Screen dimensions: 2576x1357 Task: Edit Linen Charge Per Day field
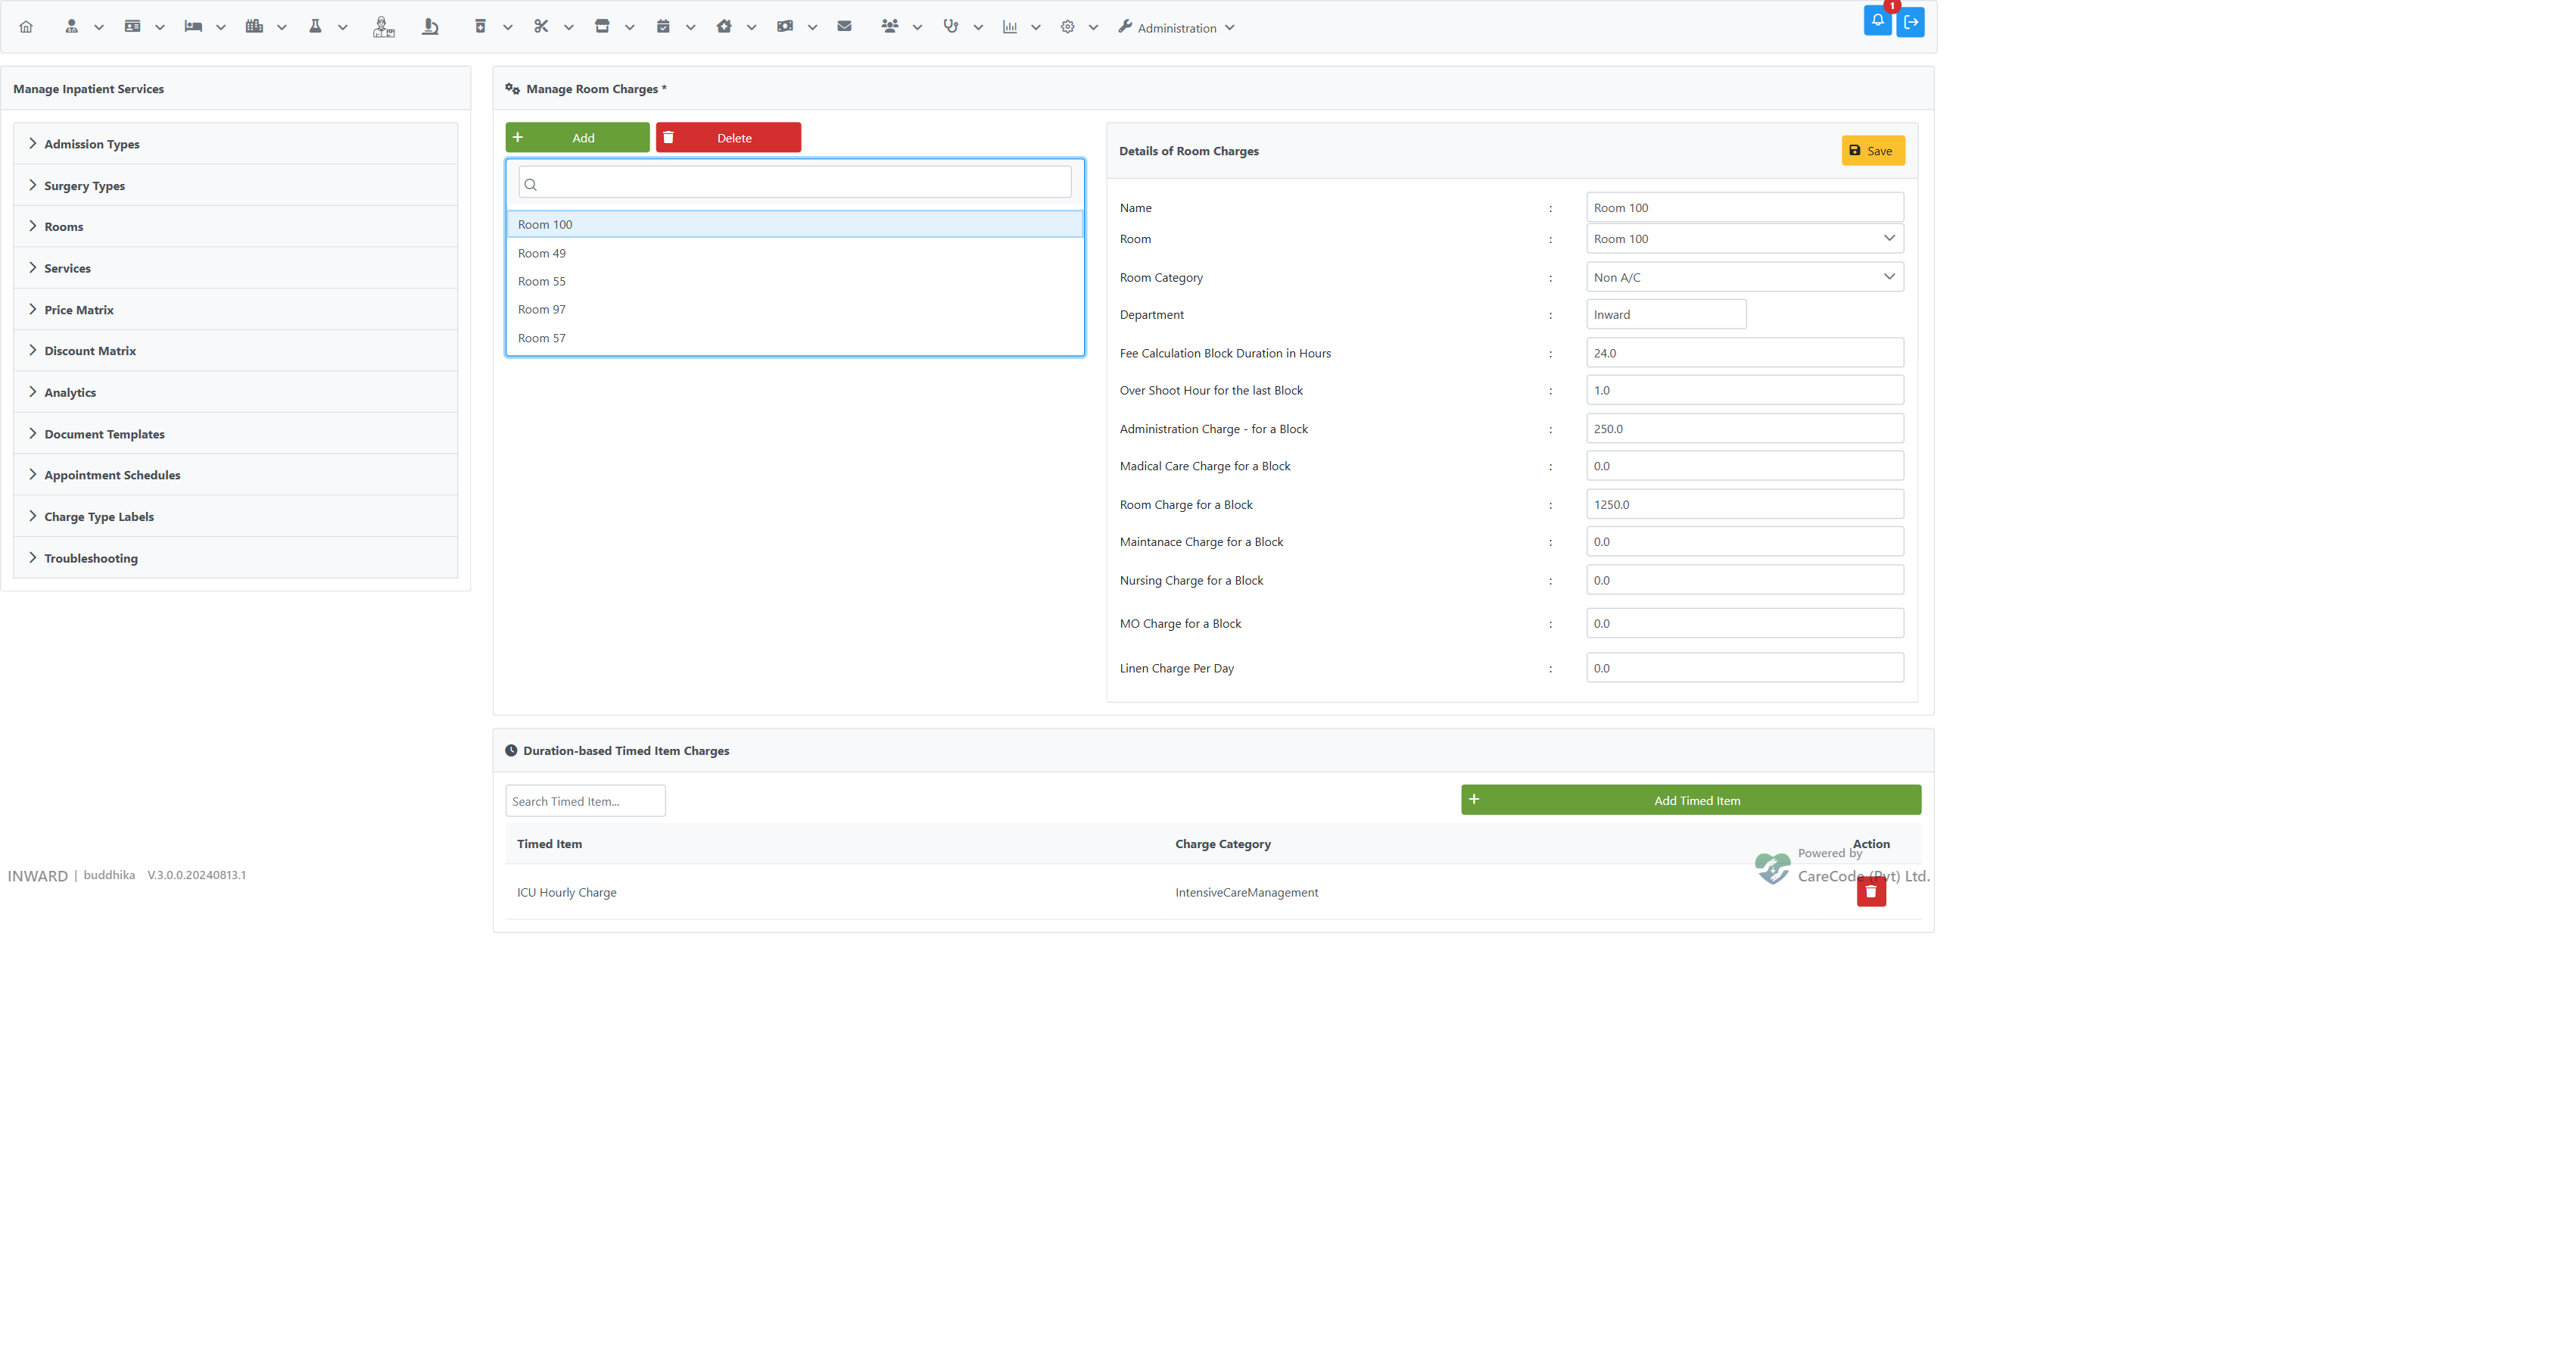coord(1744,668)
